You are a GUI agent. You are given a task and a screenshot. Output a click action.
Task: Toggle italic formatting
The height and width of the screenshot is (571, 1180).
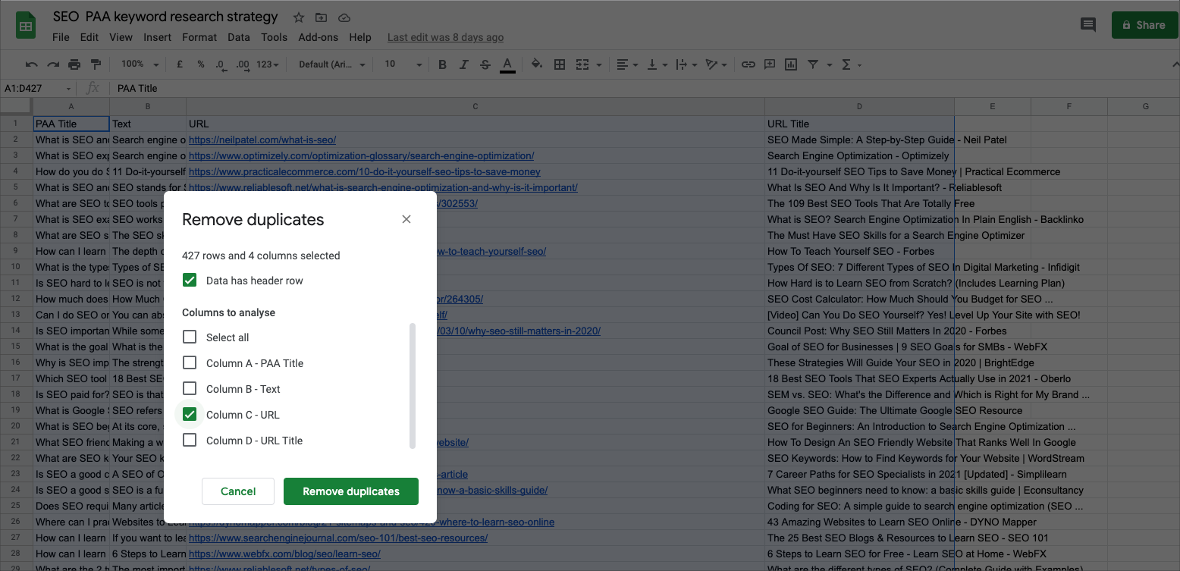[464, 64]
